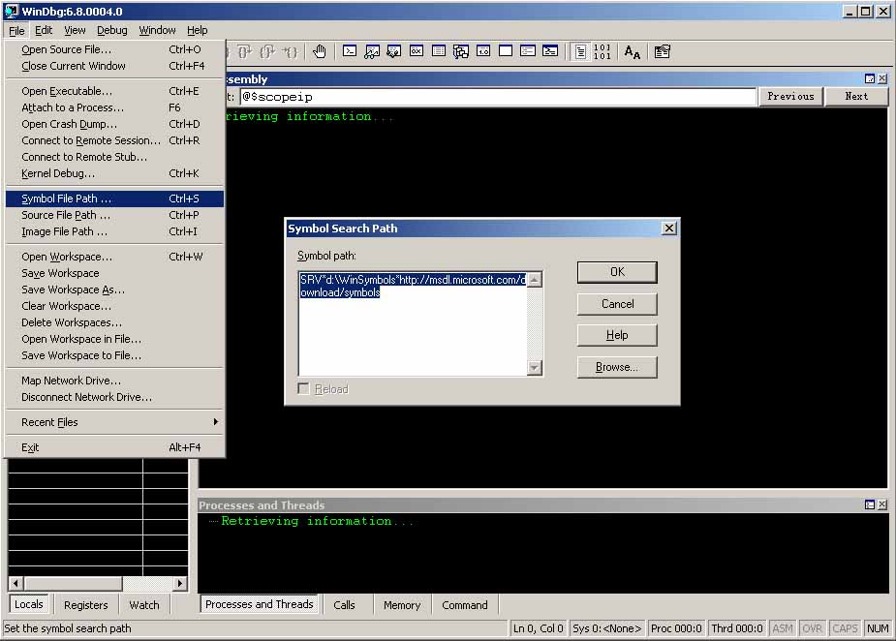The height and width of the screenshot is (641, 896).
Task: Open the Command Browser toolbar icon
Action: (550, 51)
